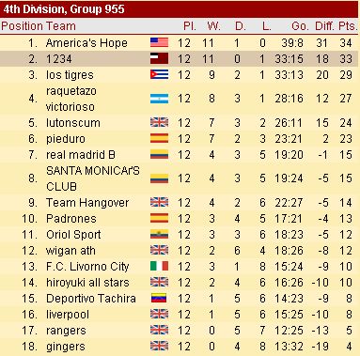Viewport: 360px width, 356px height.
Task: Click the Colombian flag beside real madrid B
Action: [159, 154]
